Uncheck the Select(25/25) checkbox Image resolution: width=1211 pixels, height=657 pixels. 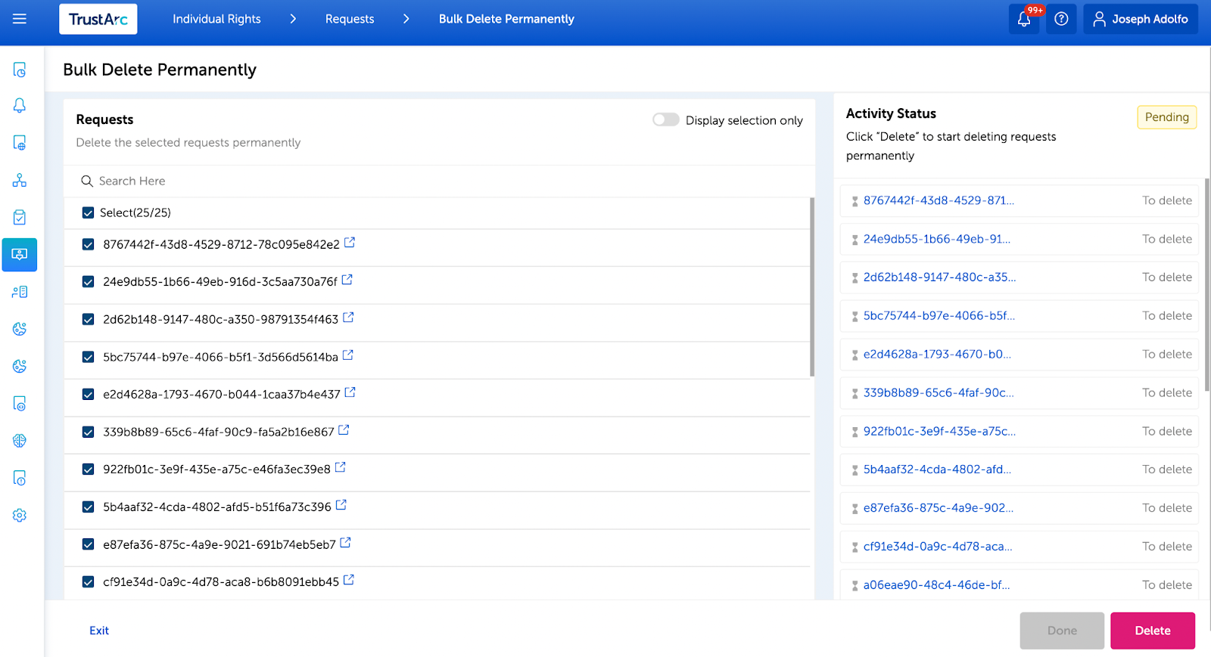click(x=88, y=213)
